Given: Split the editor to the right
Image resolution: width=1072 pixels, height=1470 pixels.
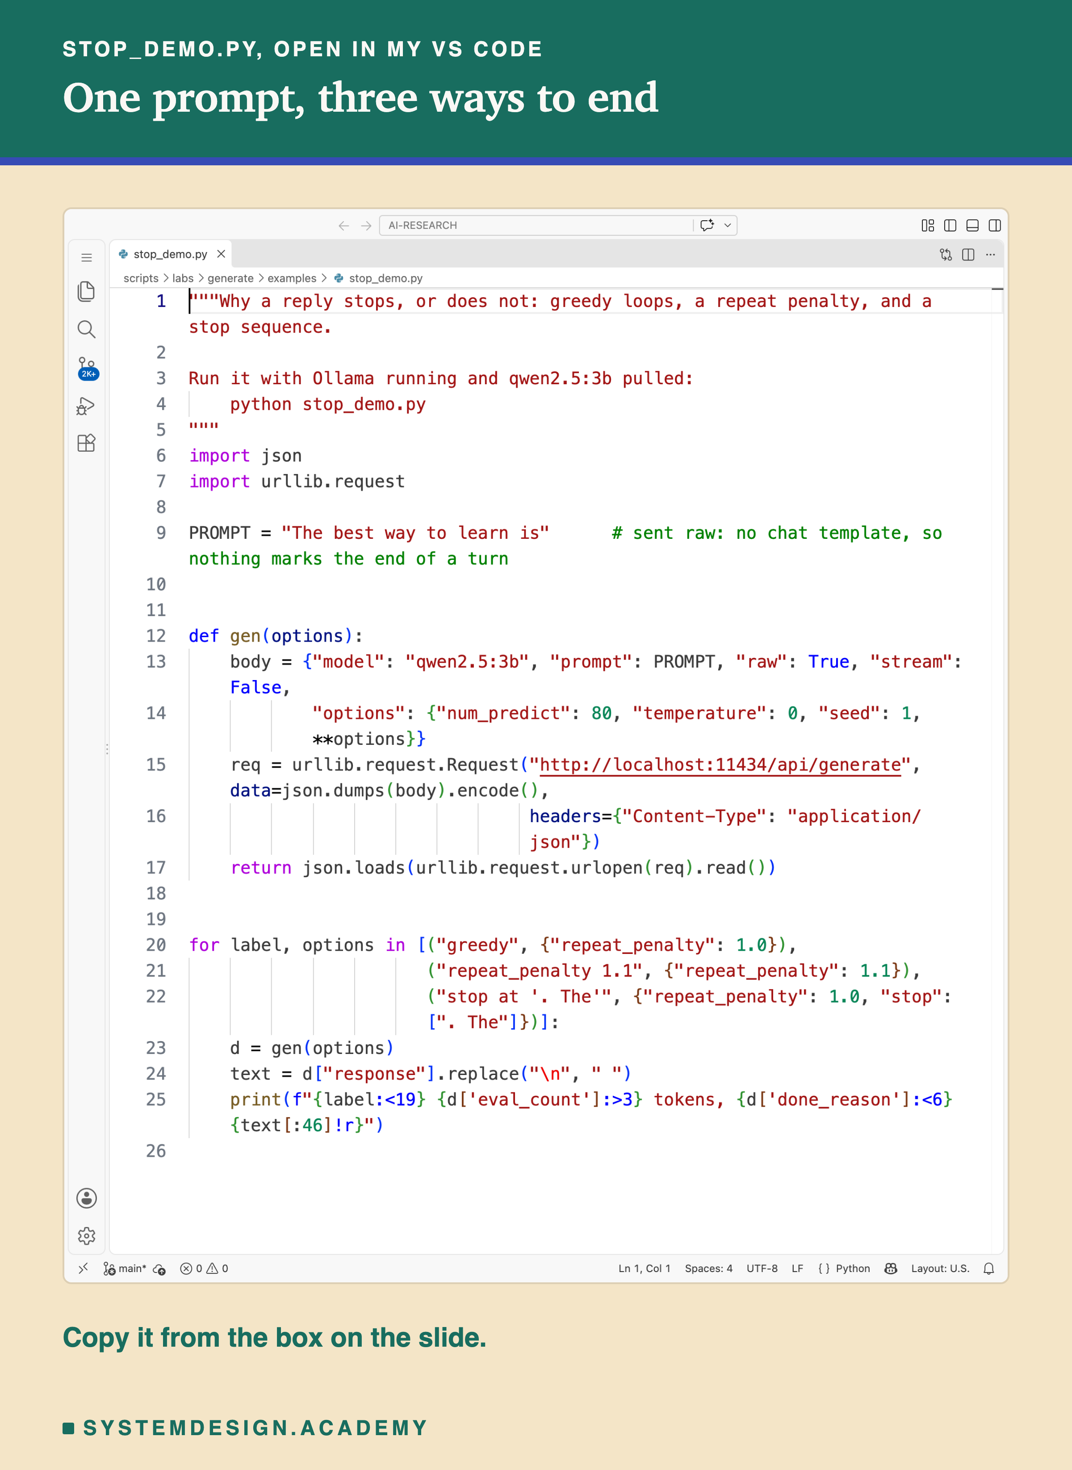Looking at the screenshot, I should click(x=968, y=254).
